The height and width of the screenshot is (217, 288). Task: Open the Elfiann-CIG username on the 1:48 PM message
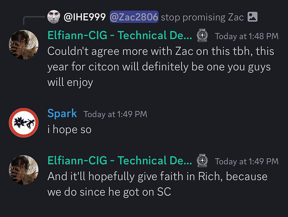click(x=120, y=35)
